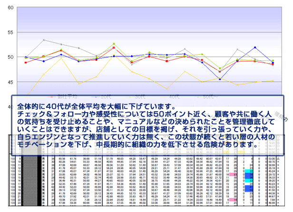This screenshot has height=212, width=293.
Task: Click total score 29.72 in row 14
Action: [x=272, y=174]
